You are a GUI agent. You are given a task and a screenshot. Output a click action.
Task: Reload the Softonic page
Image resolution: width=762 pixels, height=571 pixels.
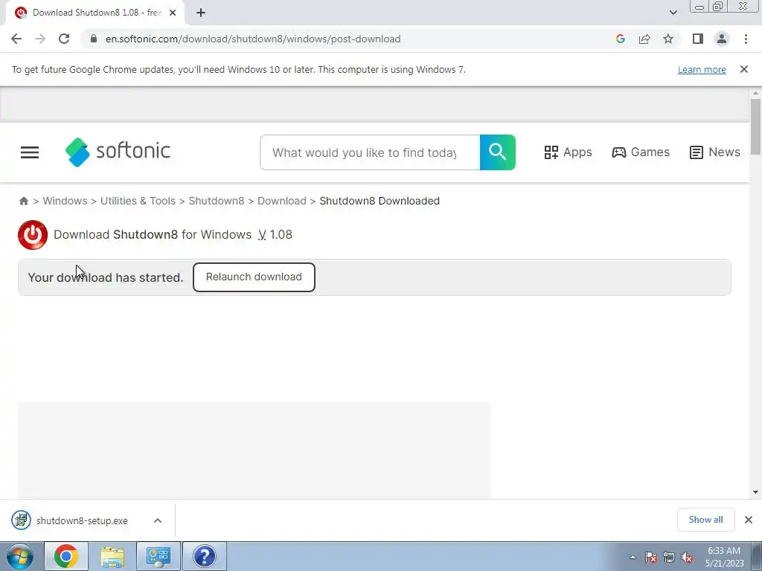pos(64,39)
